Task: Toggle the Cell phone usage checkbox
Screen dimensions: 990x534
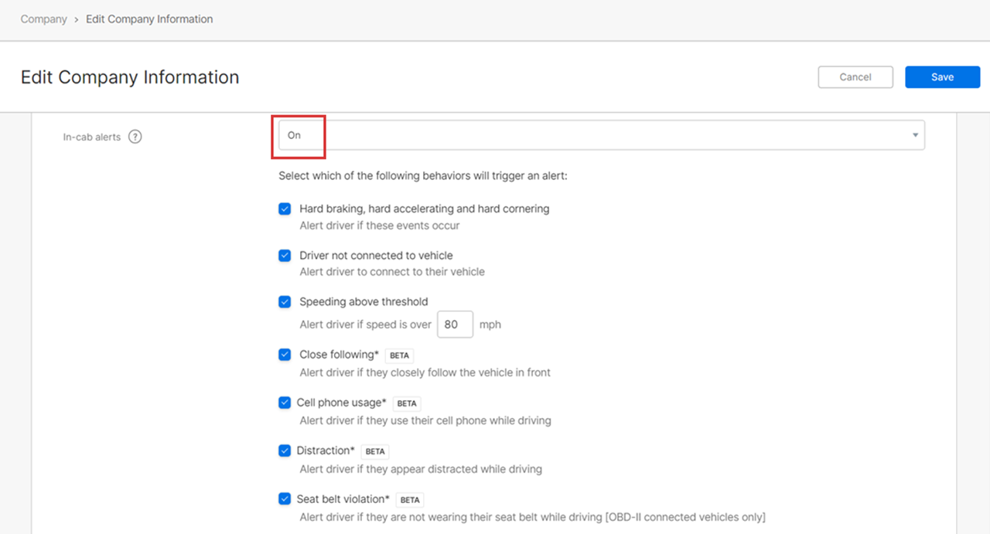Action: 285,403
